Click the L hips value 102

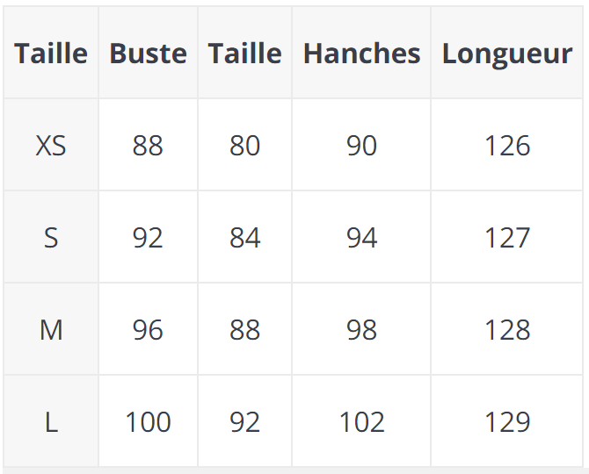click(361, 422)
